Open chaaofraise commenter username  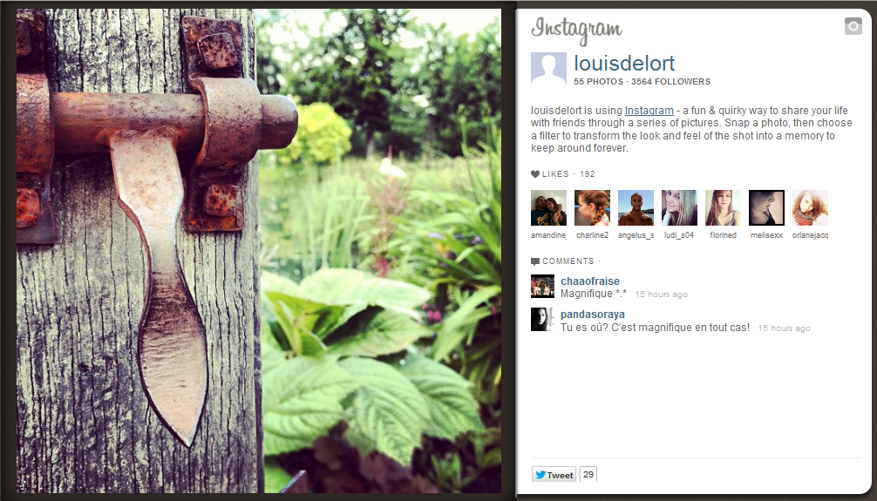coord(590,281)
